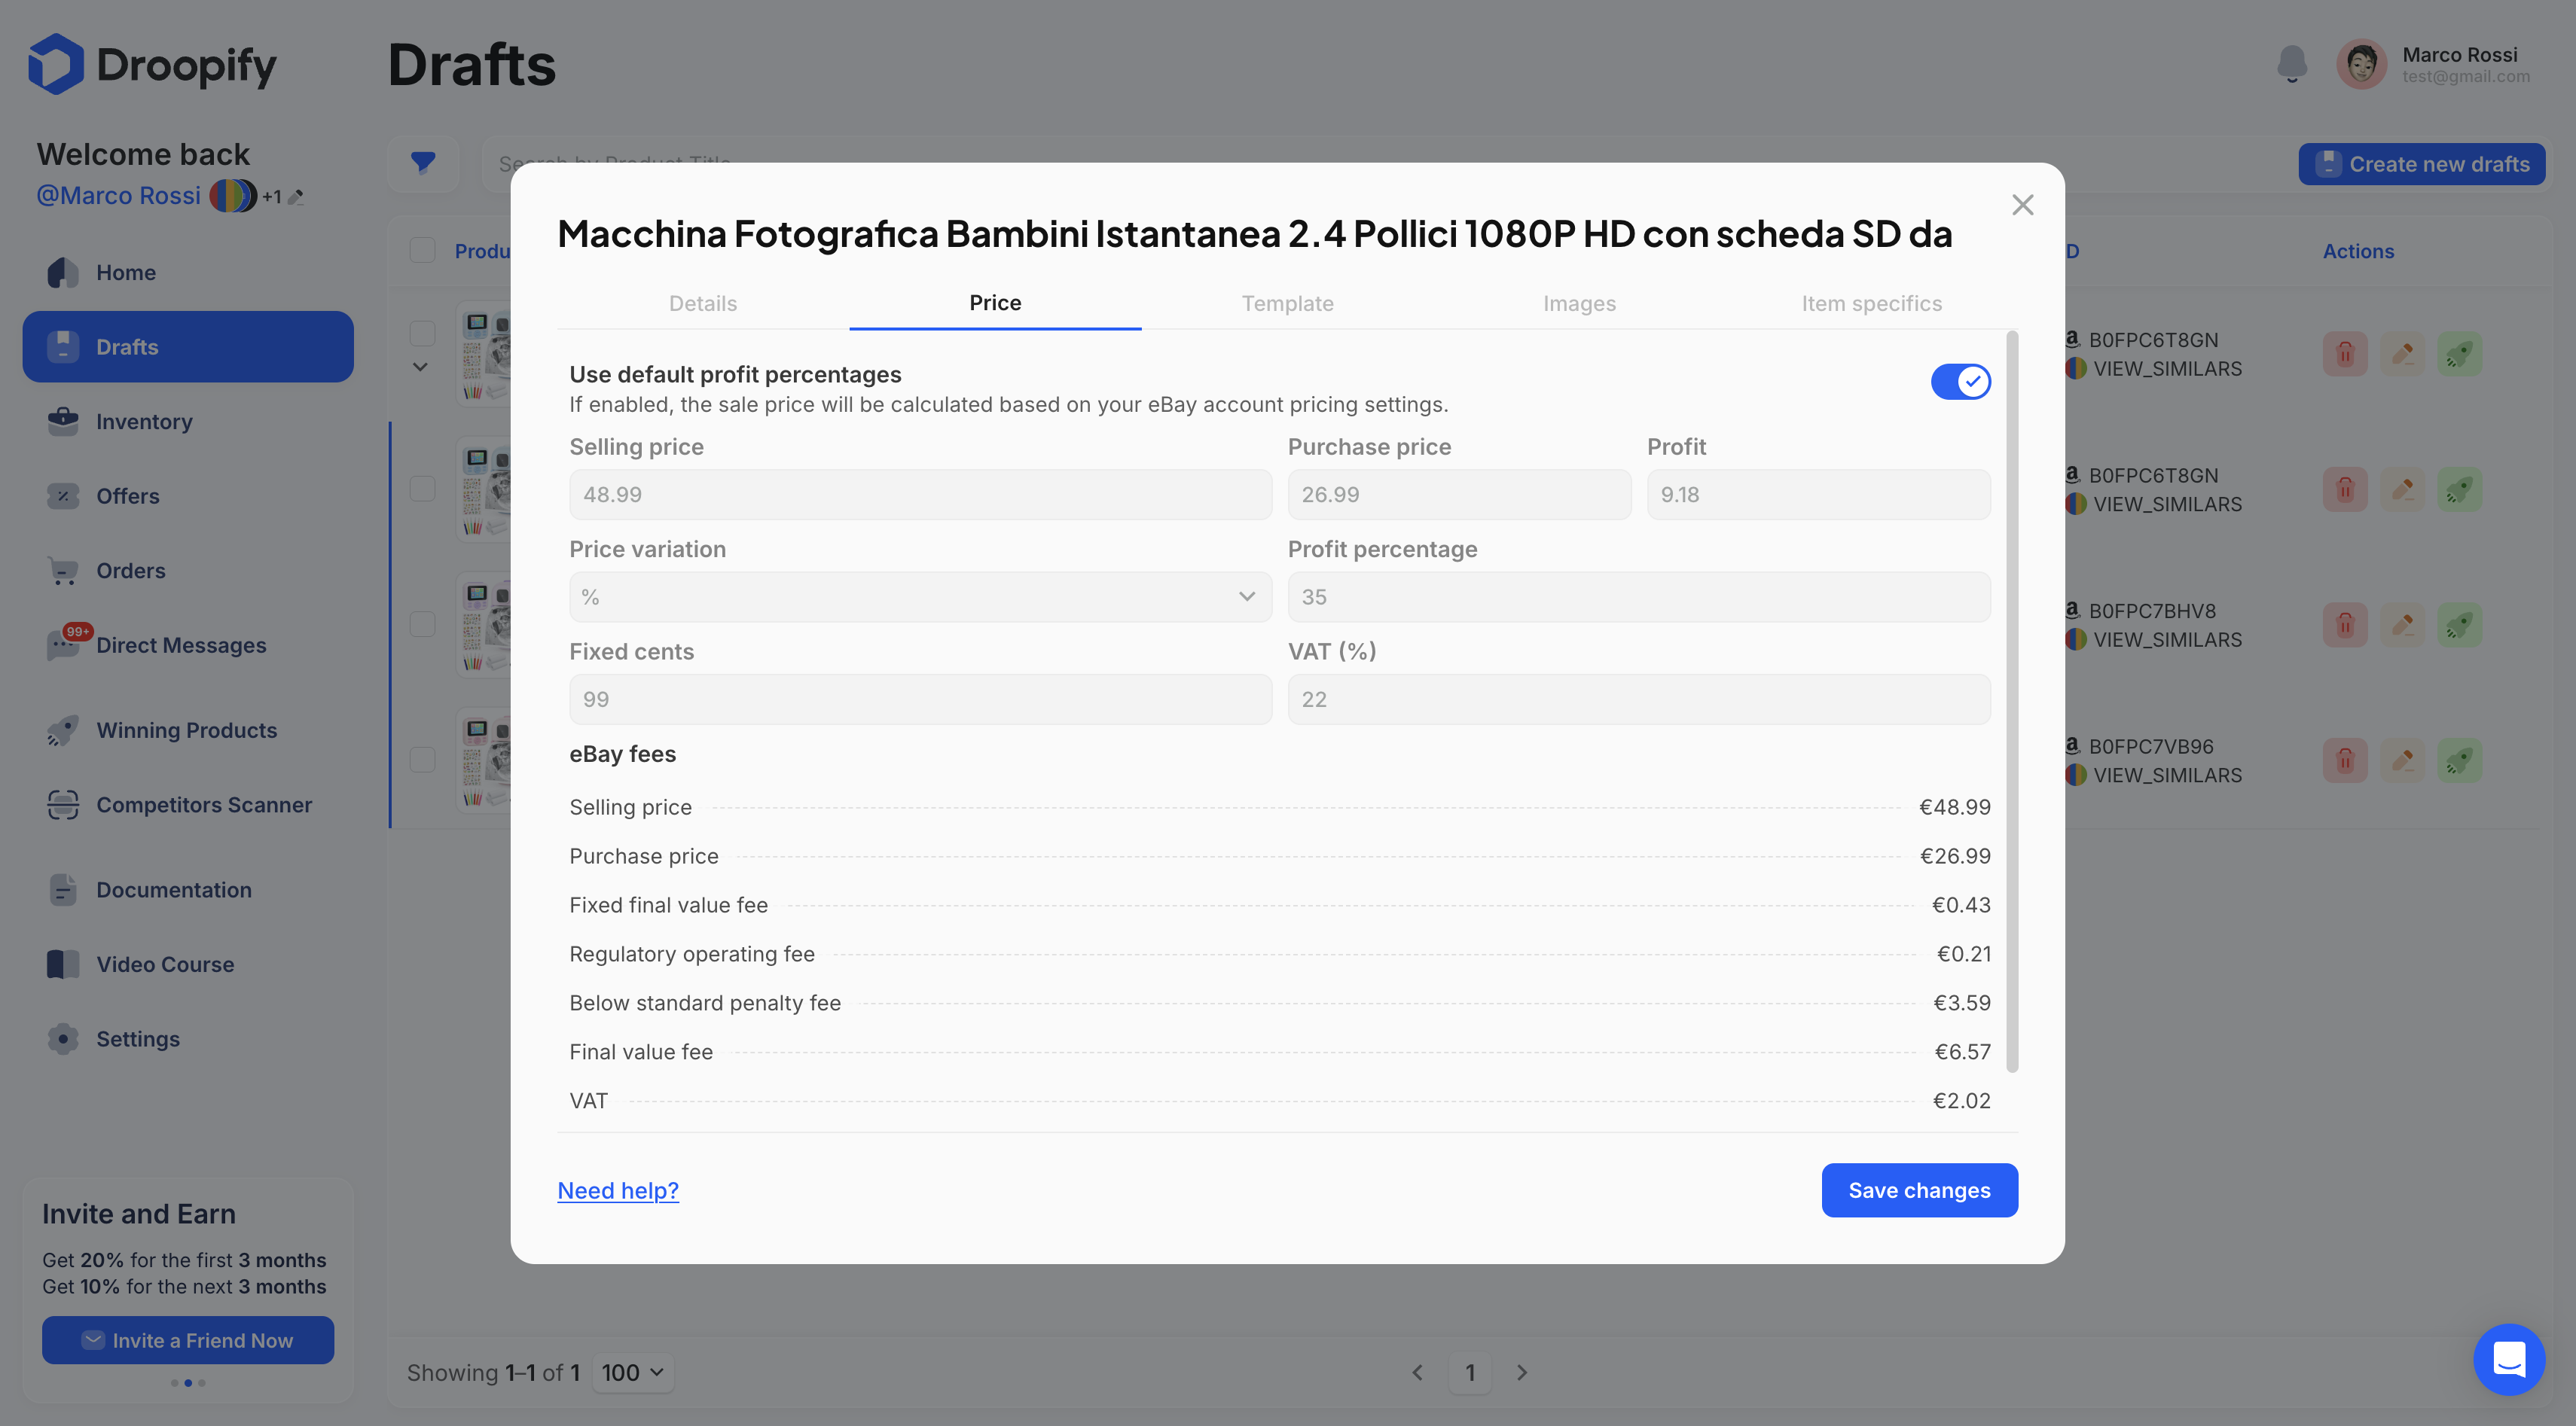Check the first draft row checkbox
2576x1426 pixels.
point(423,333)
